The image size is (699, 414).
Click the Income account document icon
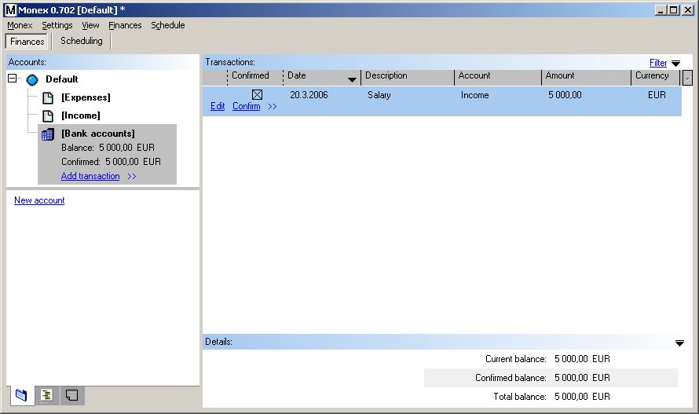[x=48, y=115]
